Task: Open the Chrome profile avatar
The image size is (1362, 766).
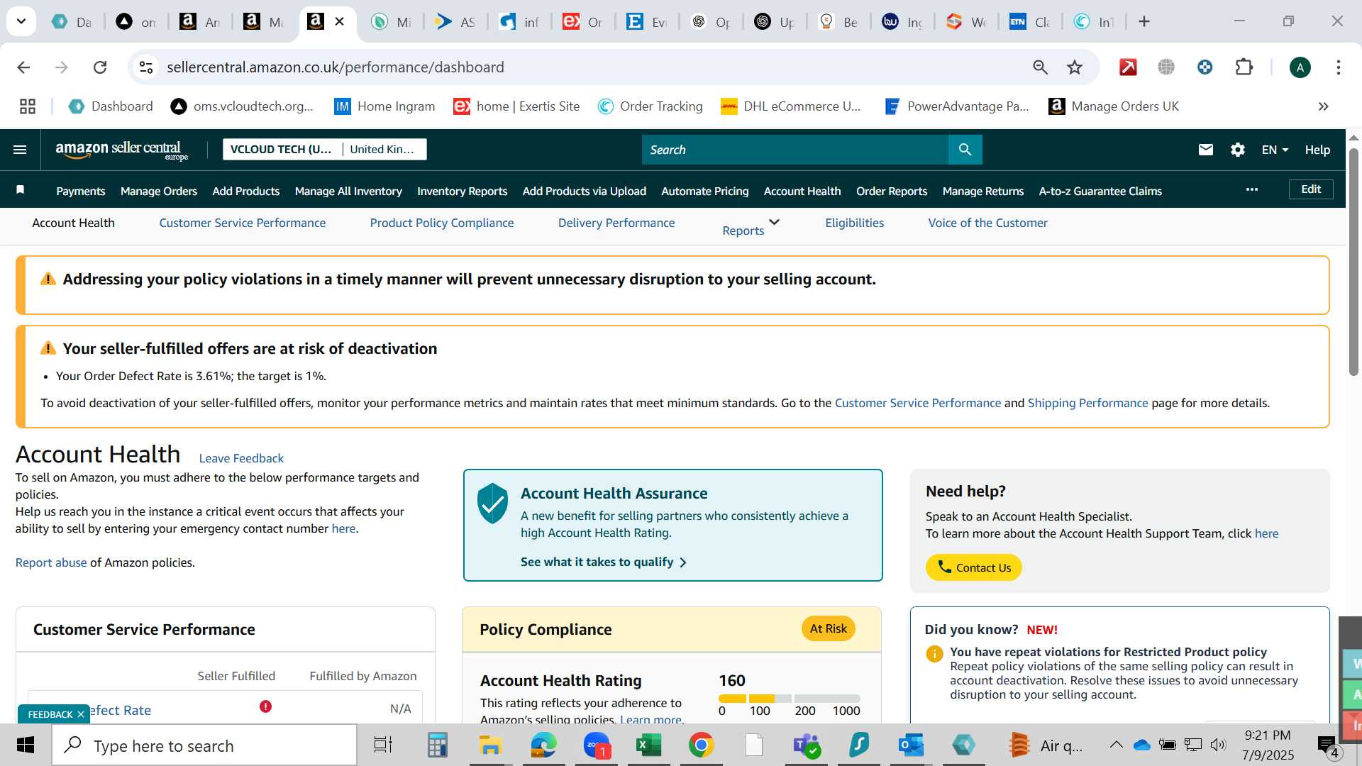Action: (x=1300, y=67)
